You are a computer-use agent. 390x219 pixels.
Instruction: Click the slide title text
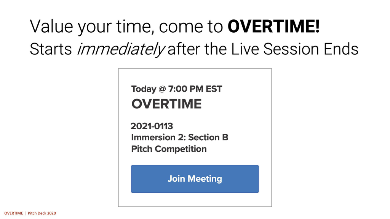coord(175,26)
